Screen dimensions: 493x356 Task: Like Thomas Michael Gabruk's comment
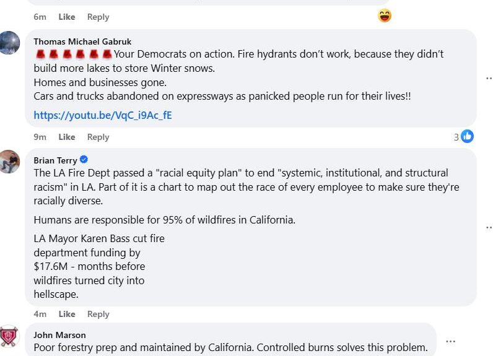point(67,137)
